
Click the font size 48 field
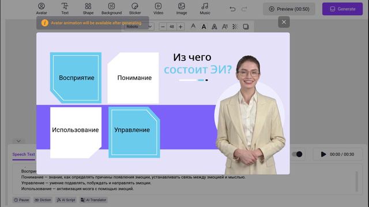pyautogui.click(x=172, y=27)
